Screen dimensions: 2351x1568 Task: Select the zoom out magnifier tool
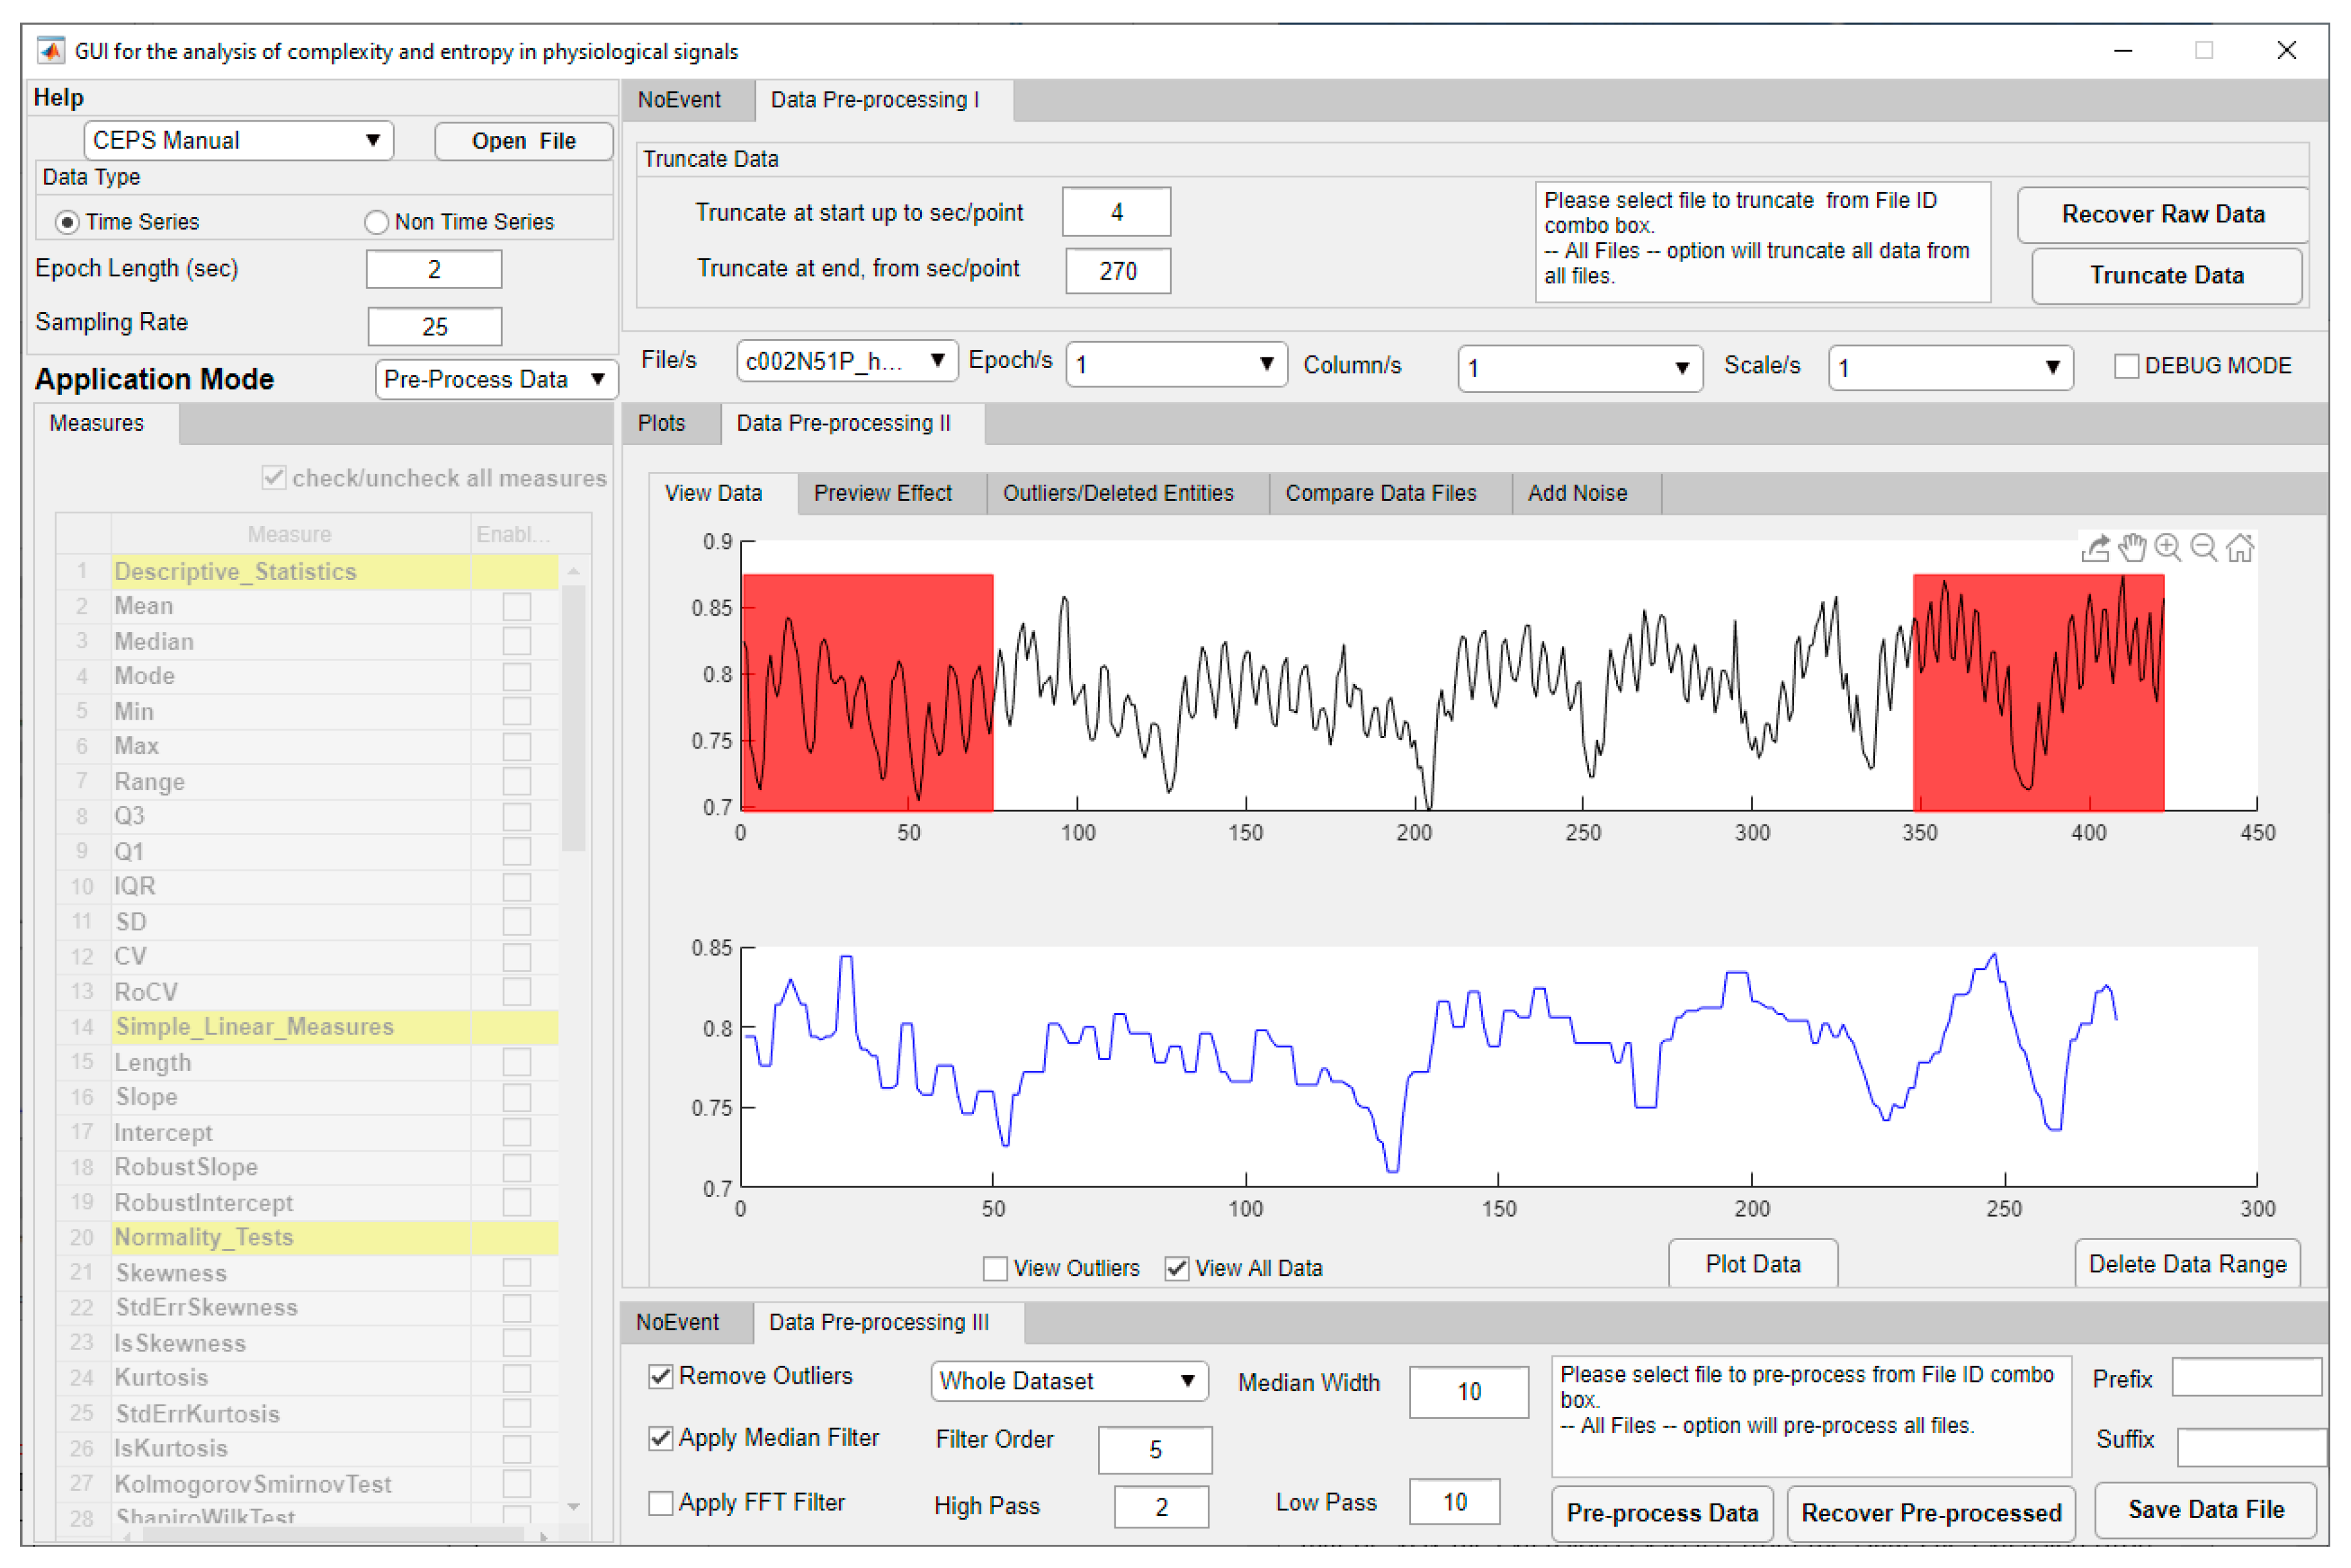2203,547
